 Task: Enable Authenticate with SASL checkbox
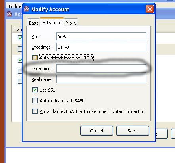point(35,101)
